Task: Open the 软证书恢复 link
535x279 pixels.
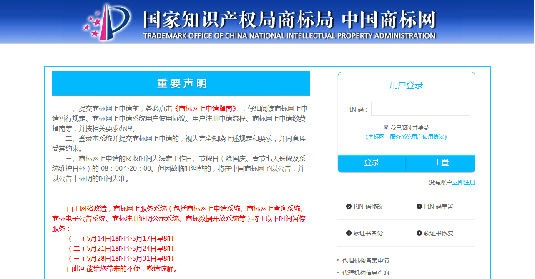Action: (x=439, y=233)
